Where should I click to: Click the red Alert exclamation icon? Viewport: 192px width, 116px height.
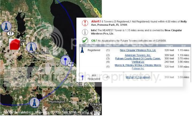coord(85,23)
